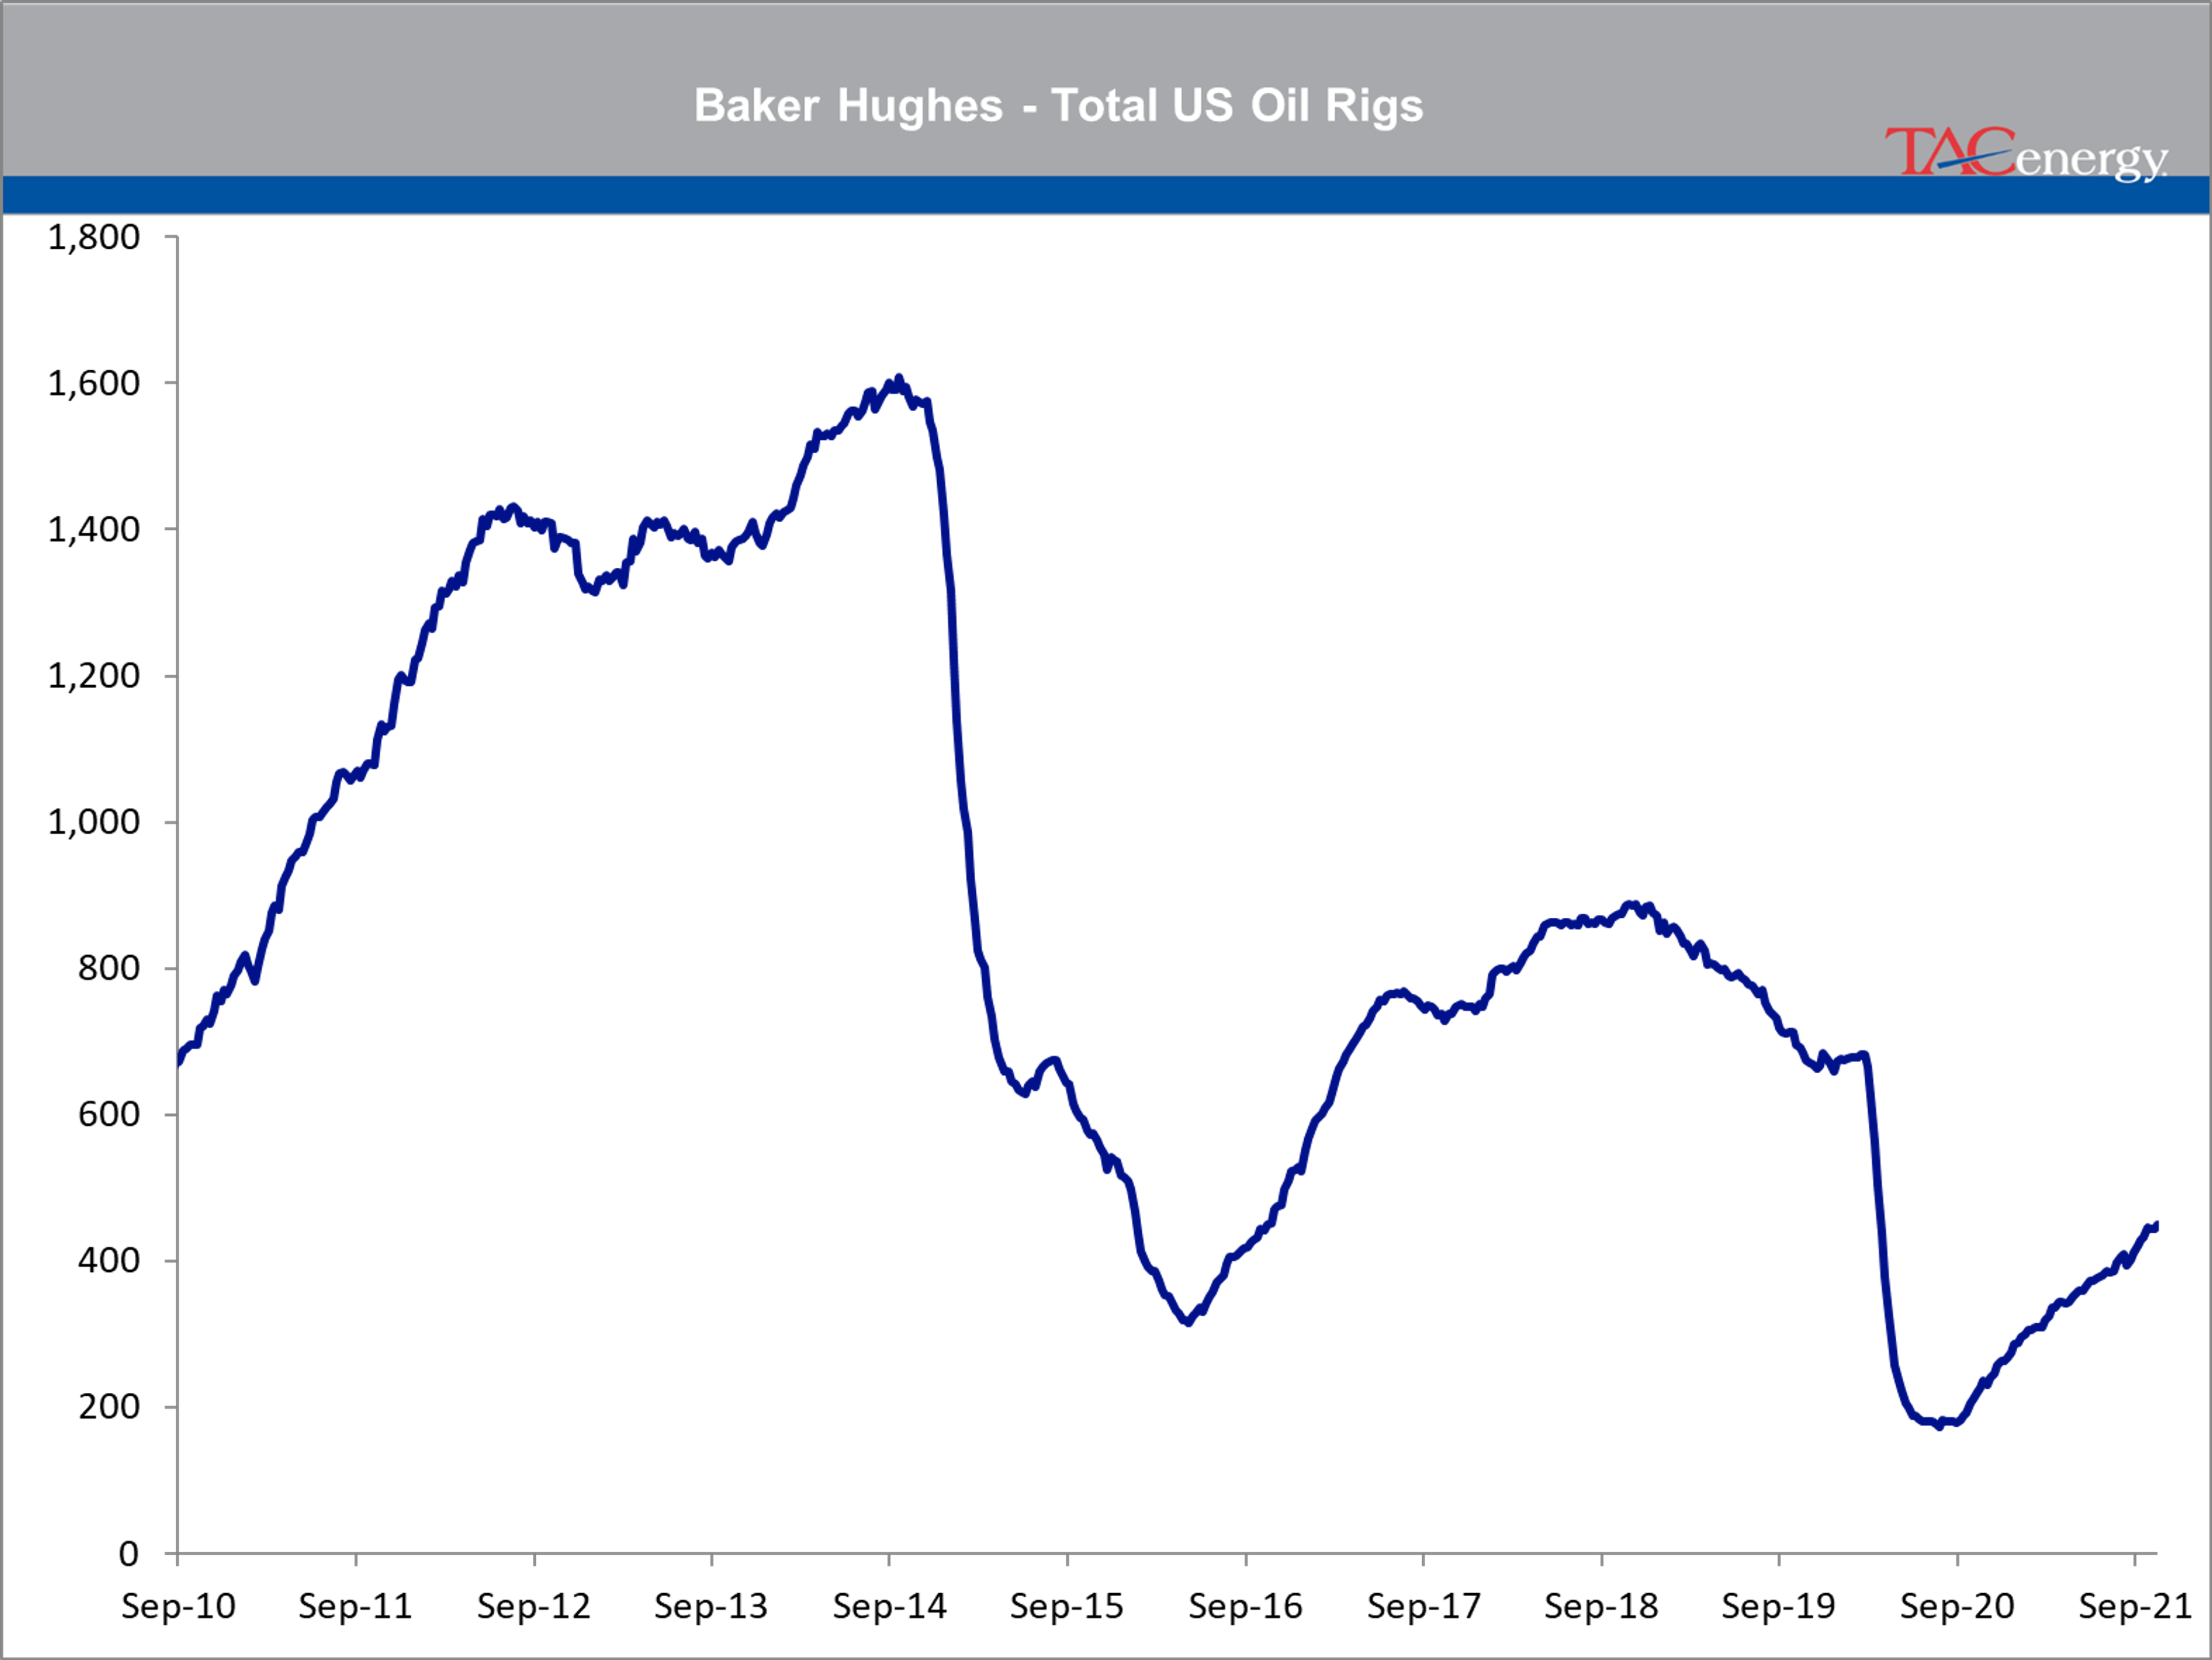This screenshot has height=1660, width=2212.
Task: Click the 1,800 y-axis label
Action: (94, 237)
